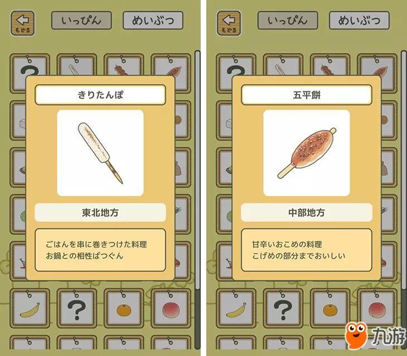Switch to left めいぶつ tab

click(x=153, y=20)
